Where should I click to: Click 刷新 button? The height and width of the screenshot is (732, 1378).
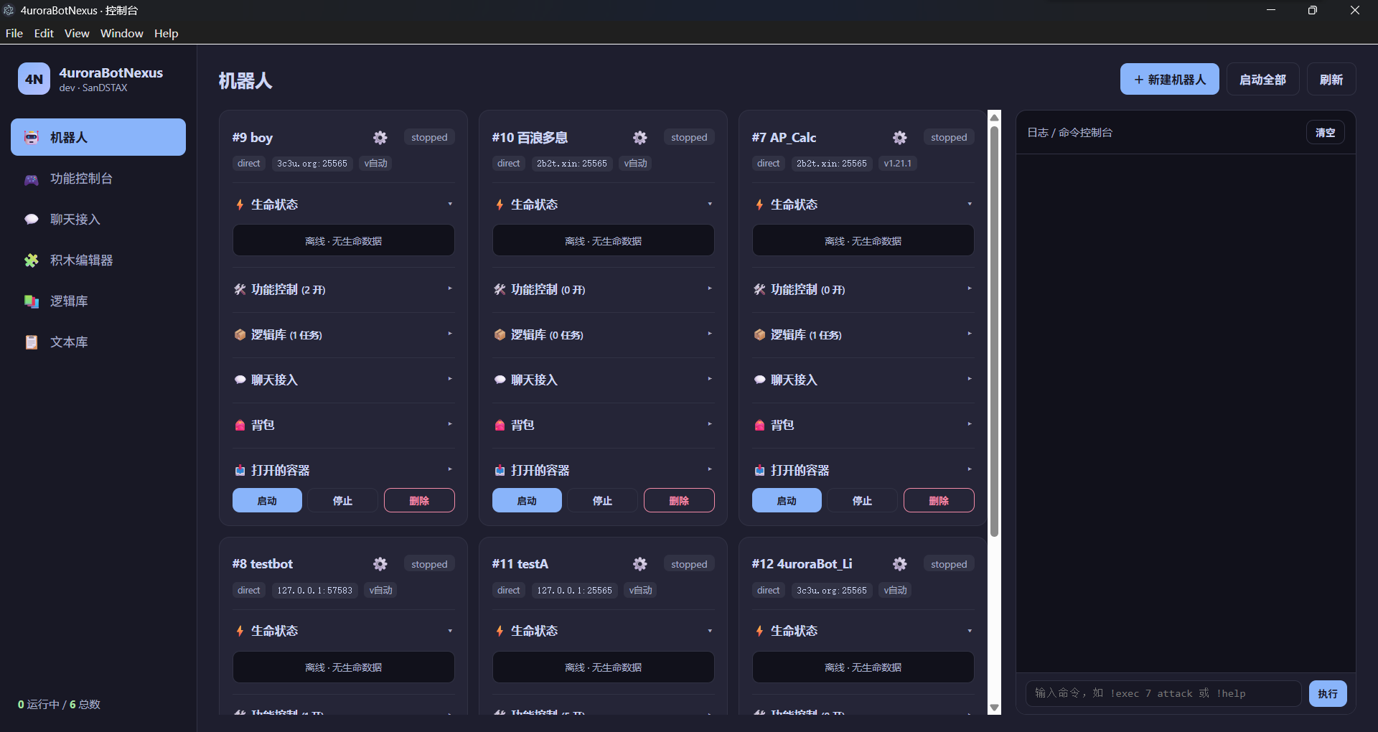(x=1331, y=79)
